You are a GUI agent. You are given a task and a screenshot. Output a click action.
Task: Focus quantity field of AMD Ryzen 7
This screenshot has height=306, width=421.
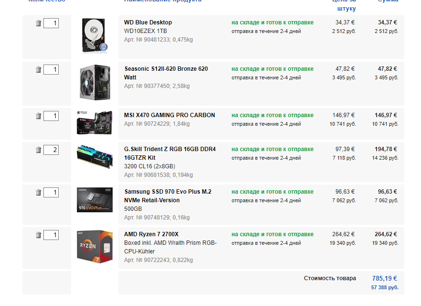[x=51, y=235]
